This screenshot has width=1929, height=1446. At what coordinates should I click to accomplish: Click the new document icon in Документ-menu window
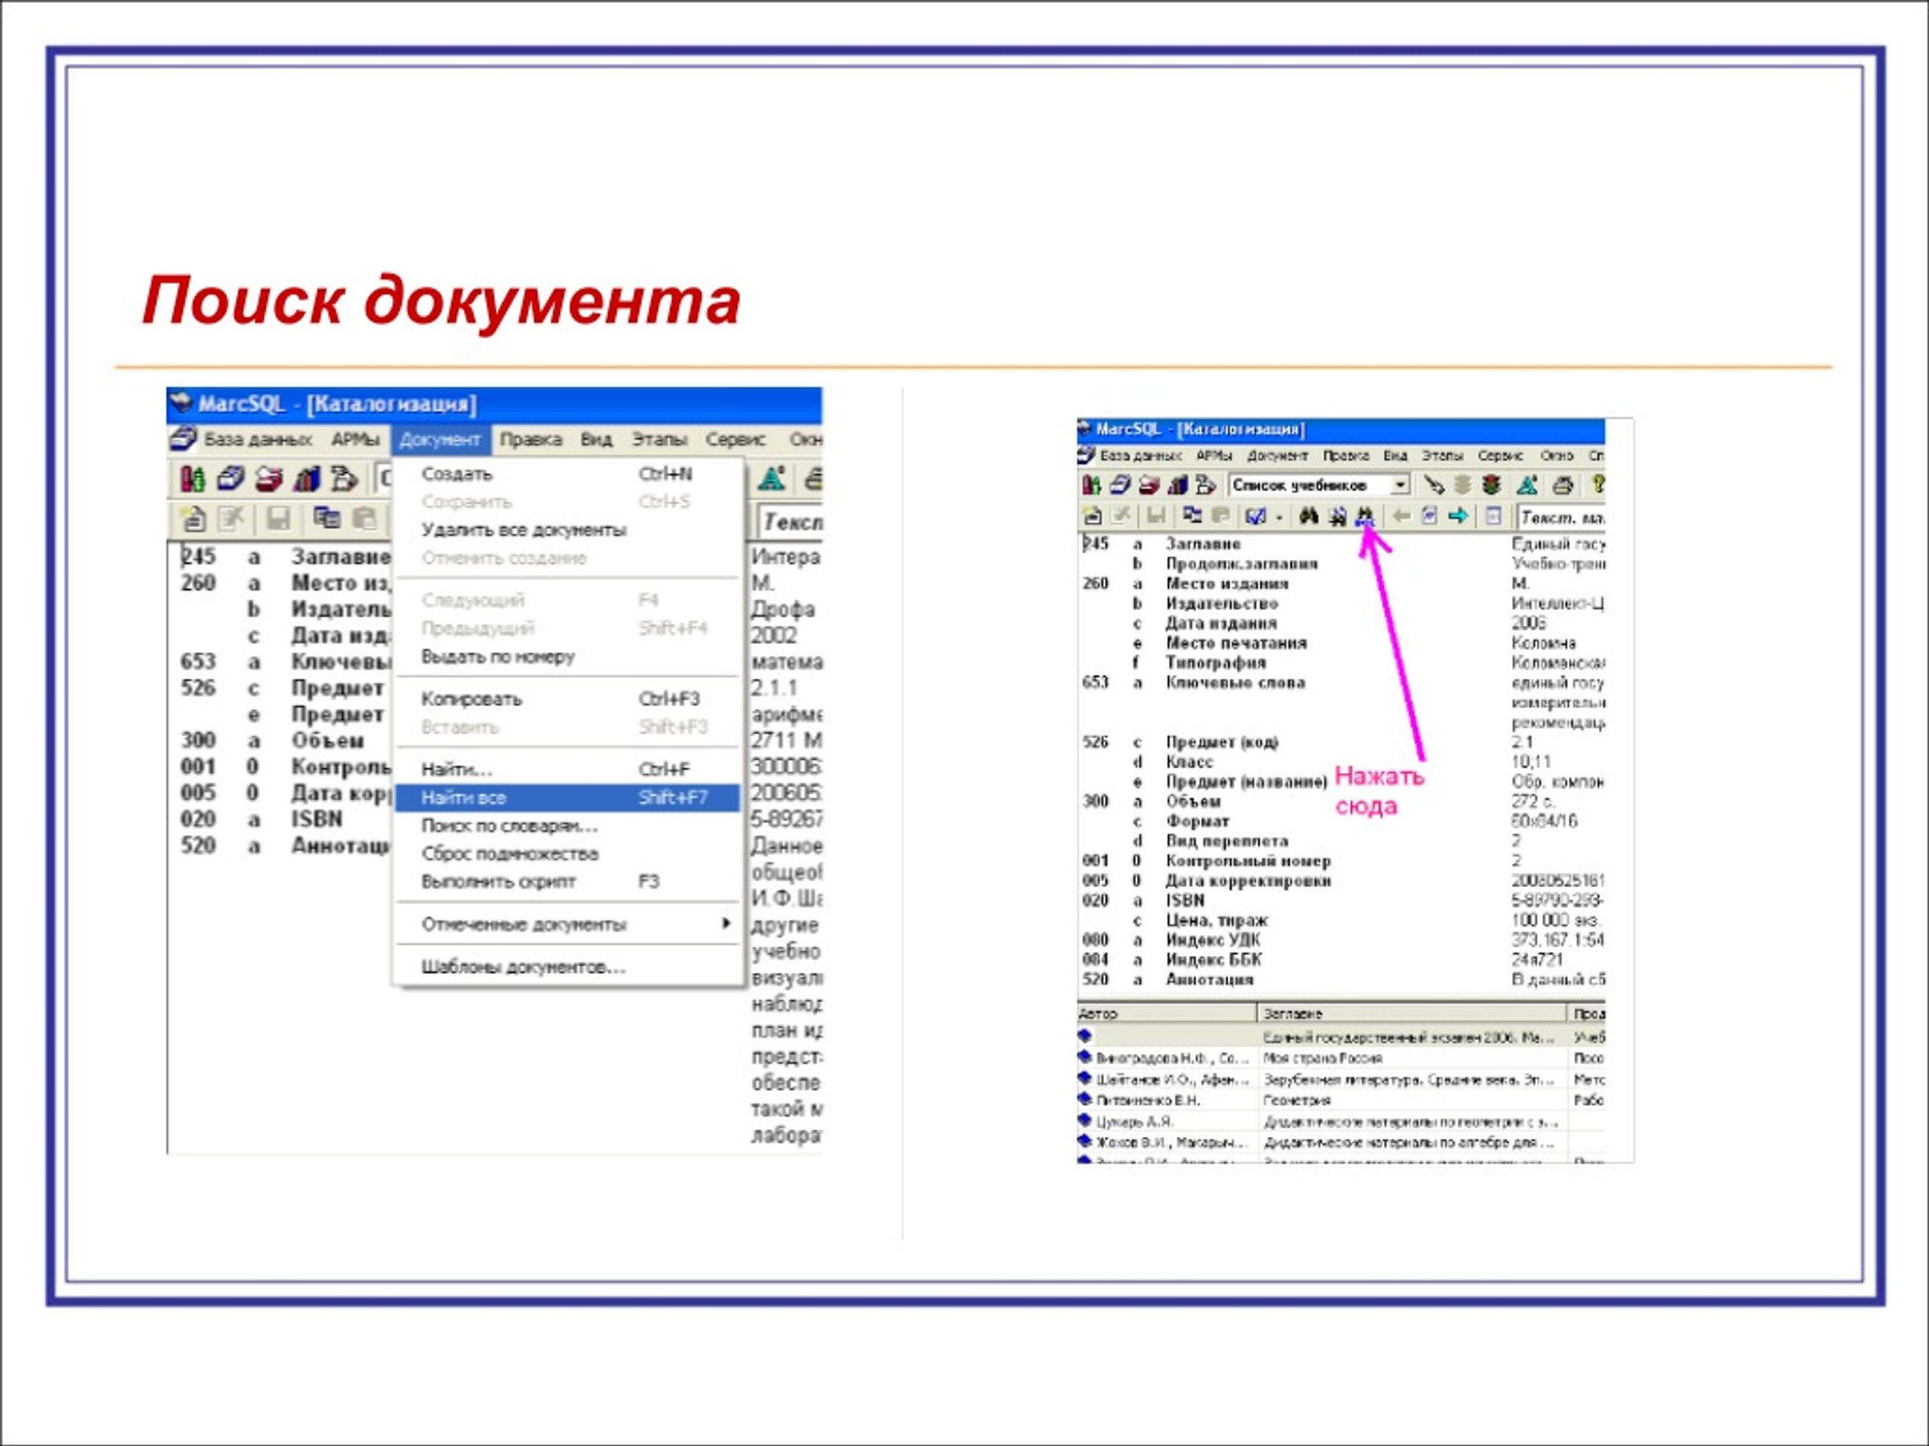coord(193,519)
